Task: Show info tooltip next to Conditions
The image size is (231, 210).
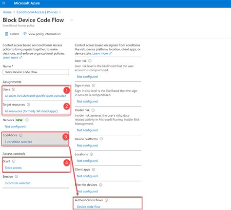Action: tap(21, 135)
